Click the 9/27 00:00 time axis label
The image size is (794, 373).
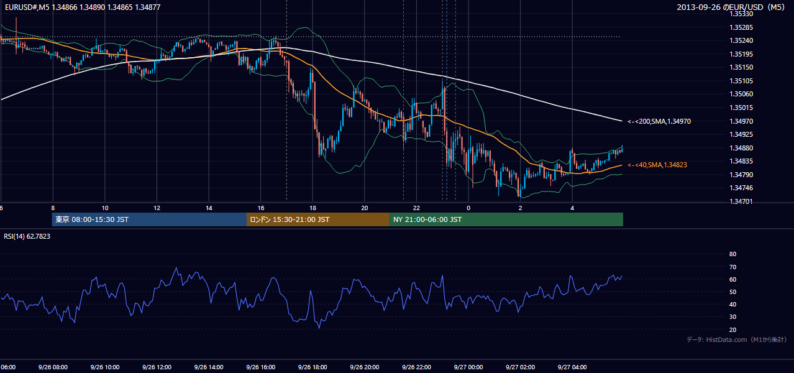point(468,367)
